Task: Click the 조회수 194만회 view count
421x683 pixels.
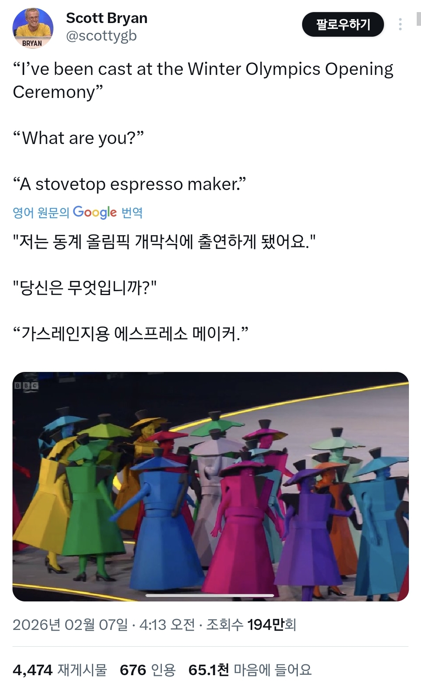Action: point(251,625)
